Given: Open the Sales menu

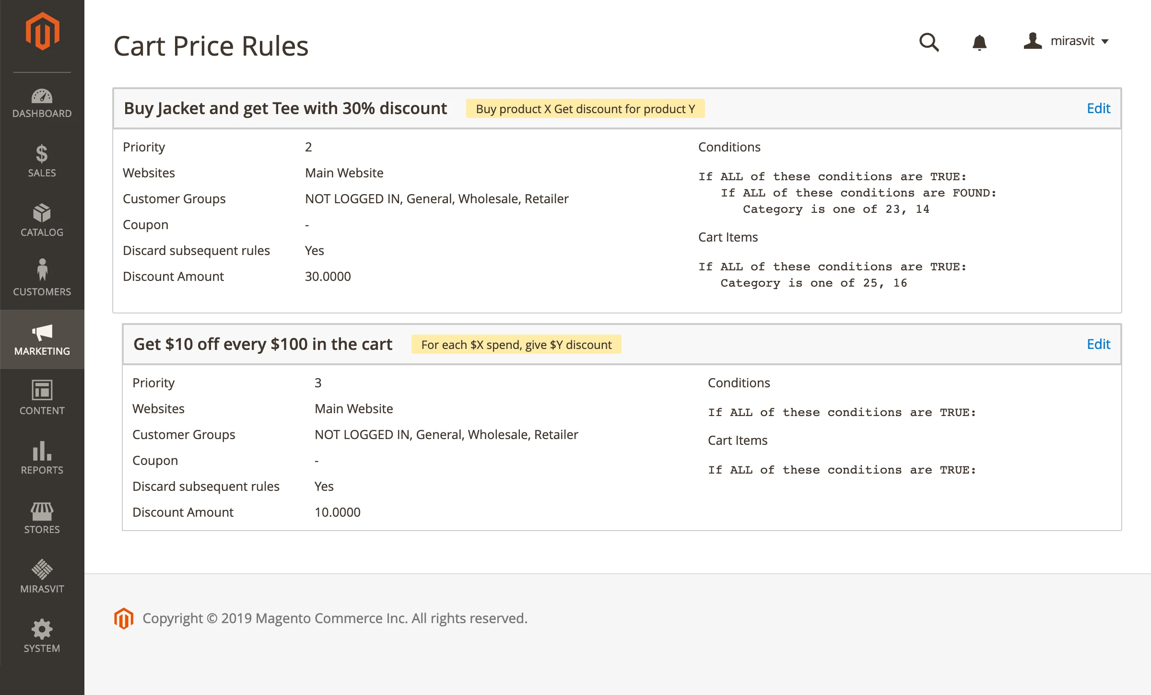Looking at the screenshot, I should (x=42, y=161).
